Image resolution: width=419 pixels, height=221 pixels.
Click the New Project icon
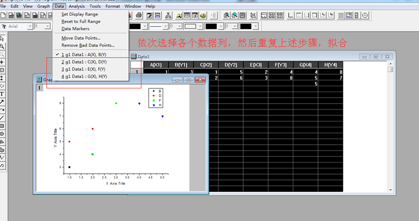tap(3, 15)
